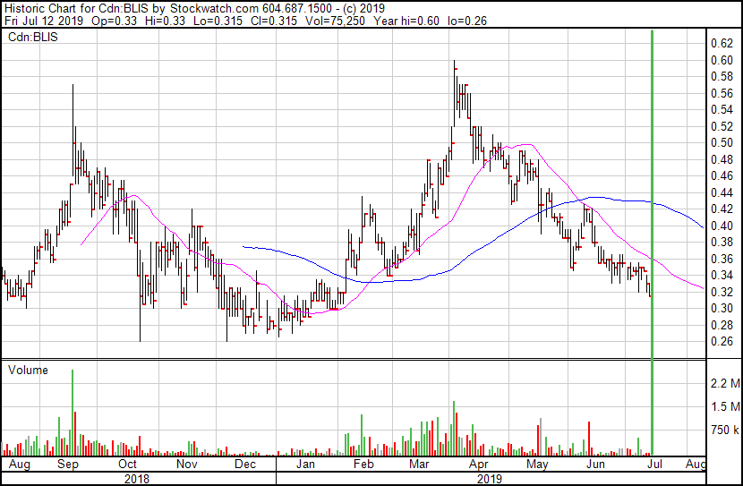This screenshot has height=486, width=743.
Task: Click the 'Year hi=0.60' value
Action: click(x=406, y=21)
